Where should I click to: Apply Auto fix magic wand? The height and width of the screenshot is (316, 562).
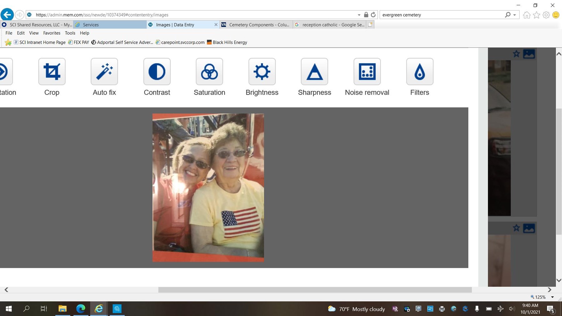tap(104, 72)
